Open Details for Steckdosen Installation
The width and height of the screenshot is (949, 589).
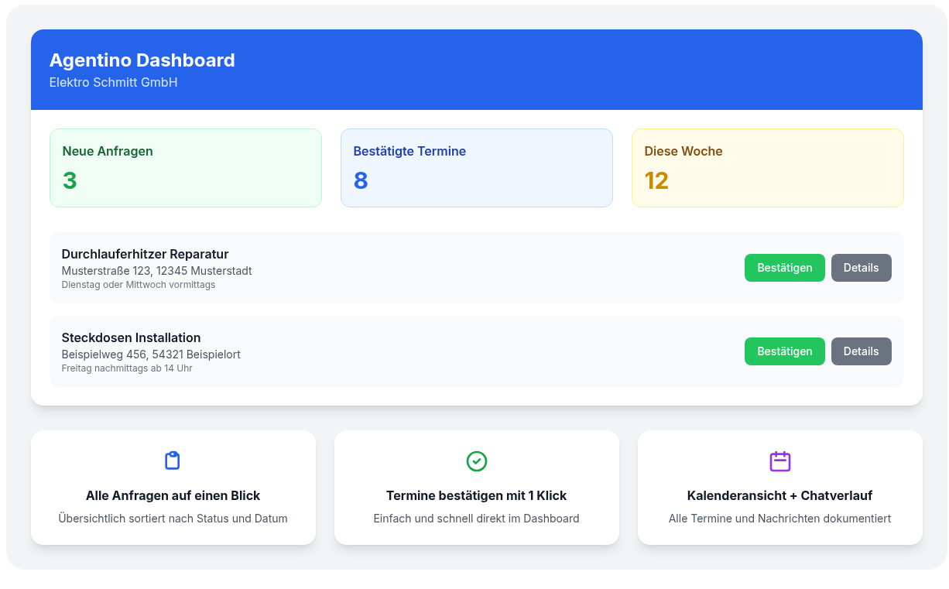(x=861, y=351)
